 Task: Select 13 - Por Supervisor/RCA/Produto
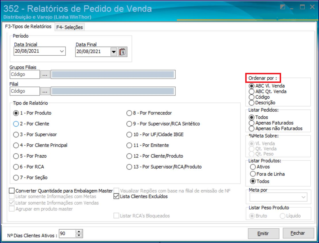point(164,167)
